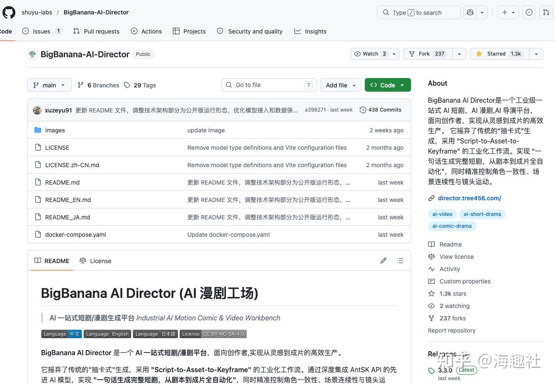This screenshot has height=384, width=555.
Task: Select the ai-video topic tag
Action: (442, 214)
